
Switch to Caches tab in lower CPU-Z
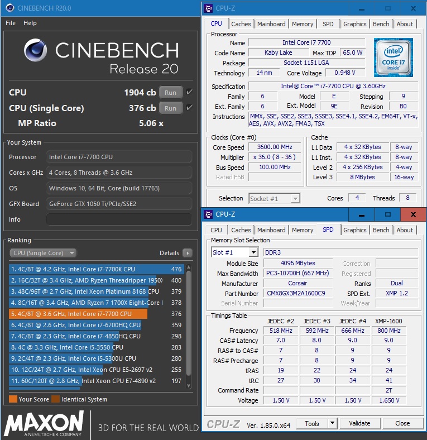(241, 230)
